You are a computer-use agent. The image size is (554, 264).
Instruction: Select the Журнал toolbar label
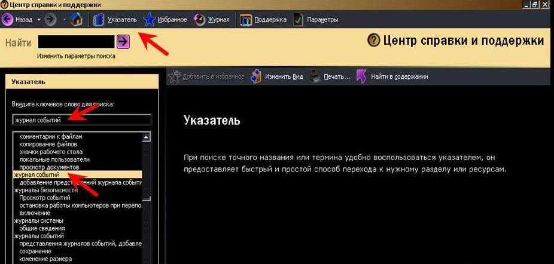[219, 20]
